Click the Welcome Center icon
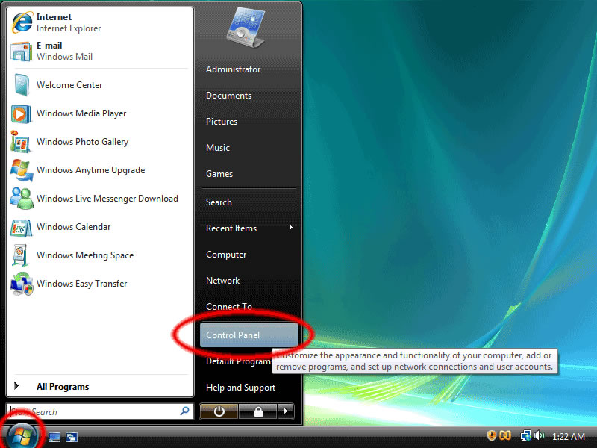 (22, 84)
